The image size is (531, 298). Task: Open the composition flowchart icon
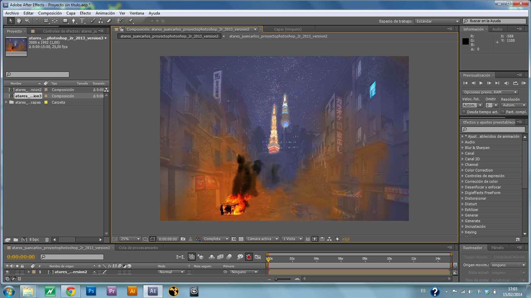click(x=329, y=239)
